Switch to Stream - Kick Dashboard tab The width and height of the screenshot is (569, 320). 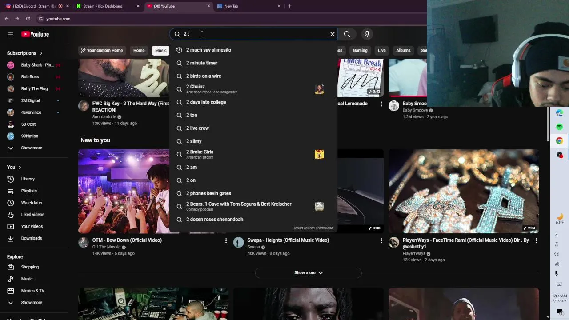pyautogui.click(x=108, y=6)
